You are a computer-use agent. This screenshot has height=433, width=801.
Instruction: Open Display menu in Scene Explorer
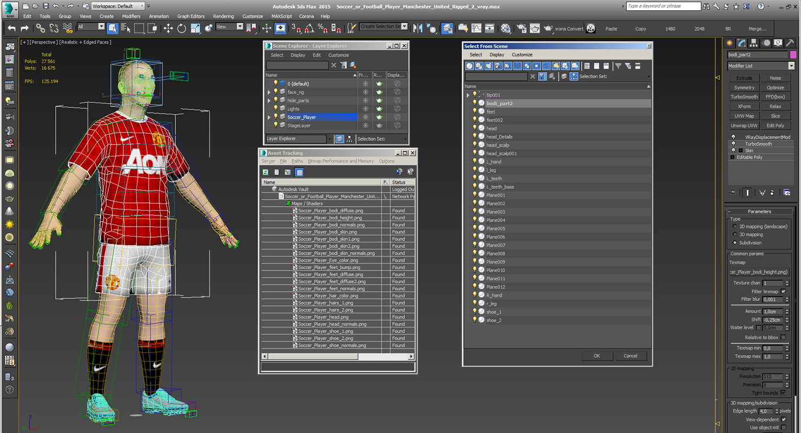click(x=298, y=55)
